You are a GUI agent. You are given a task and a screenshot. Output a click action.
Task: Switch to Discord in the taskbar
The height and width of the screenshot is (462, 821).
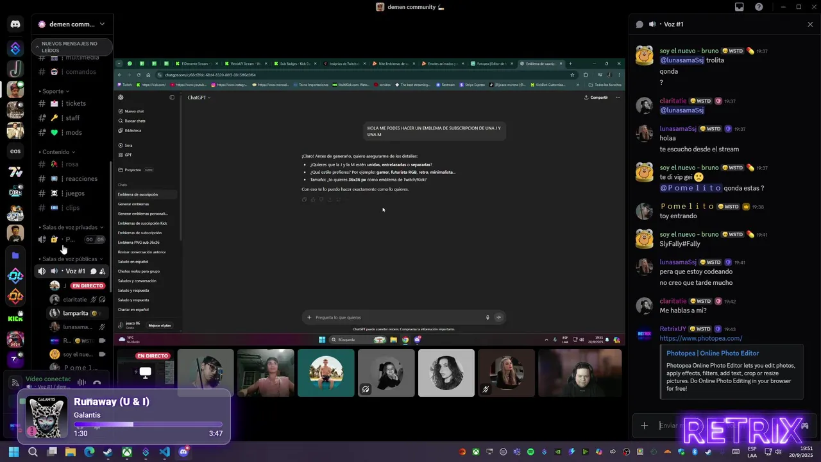click(183, 452)
